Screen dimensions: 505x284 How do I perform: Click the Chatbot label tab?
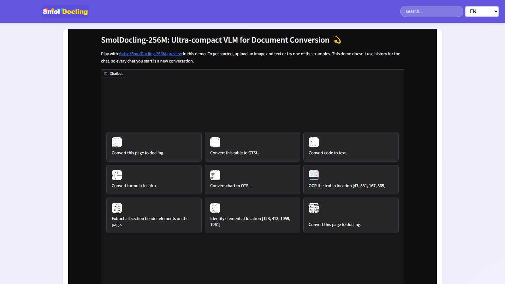click(x=113, y=74)
